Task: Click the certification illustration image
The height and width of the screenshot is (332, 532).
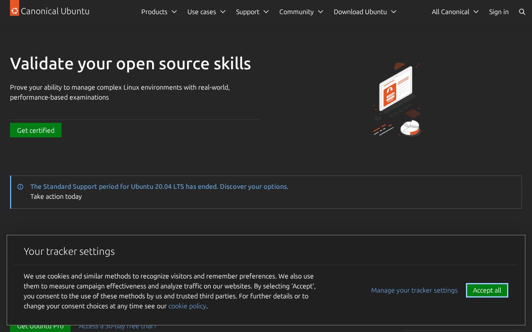Action: click(x=397, y=100)
